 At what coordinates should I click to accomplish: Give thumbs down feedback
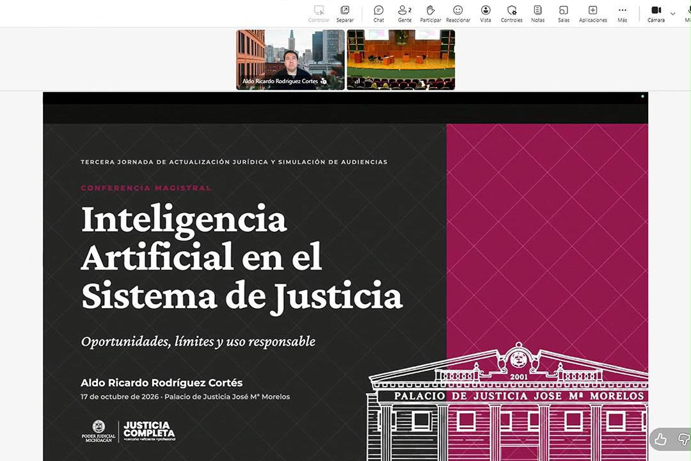[x=684, y=439]
